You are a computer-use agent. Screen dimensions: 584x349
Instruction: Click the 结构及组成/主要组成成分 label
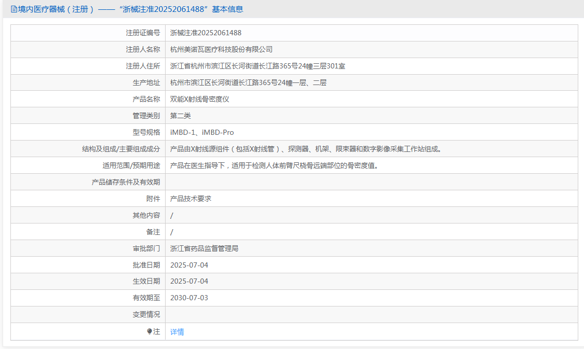point(121,149)
